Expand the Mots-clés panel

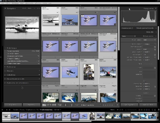pyautogui.click(x=156, y=32)
